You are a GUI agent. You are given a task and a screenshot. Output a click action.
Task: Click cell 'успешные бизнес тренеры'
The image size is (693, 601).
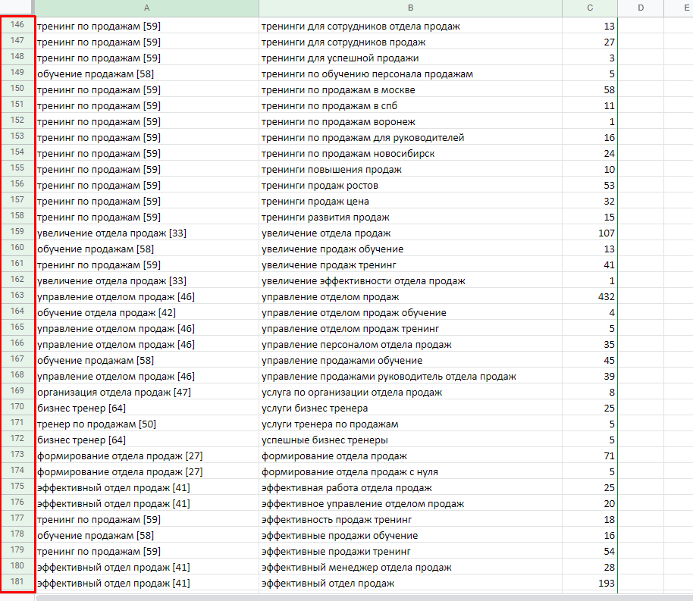410,440
